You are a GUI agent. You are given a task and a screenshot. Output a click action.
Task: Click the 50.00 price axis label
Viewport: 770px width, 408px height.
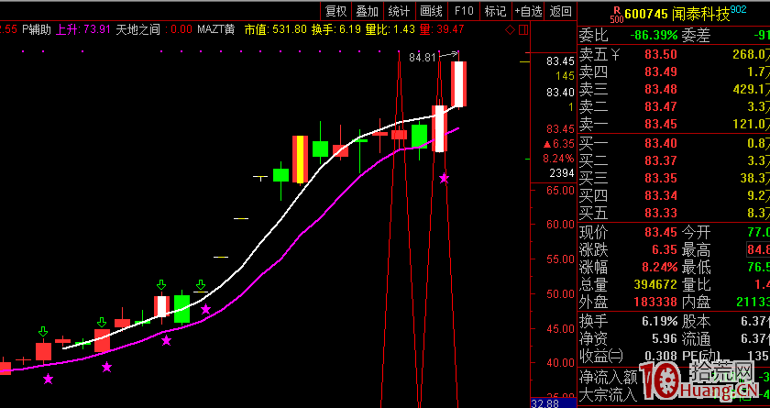562,293
